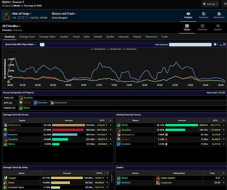Click Goodfists tank class icon in Group Composition
This screenshot has width=227, height=190.
(21, 98)
